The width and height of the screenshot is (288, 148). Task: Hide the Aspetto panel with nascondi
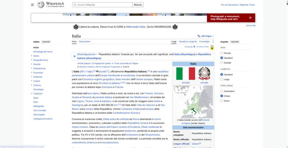235,42
